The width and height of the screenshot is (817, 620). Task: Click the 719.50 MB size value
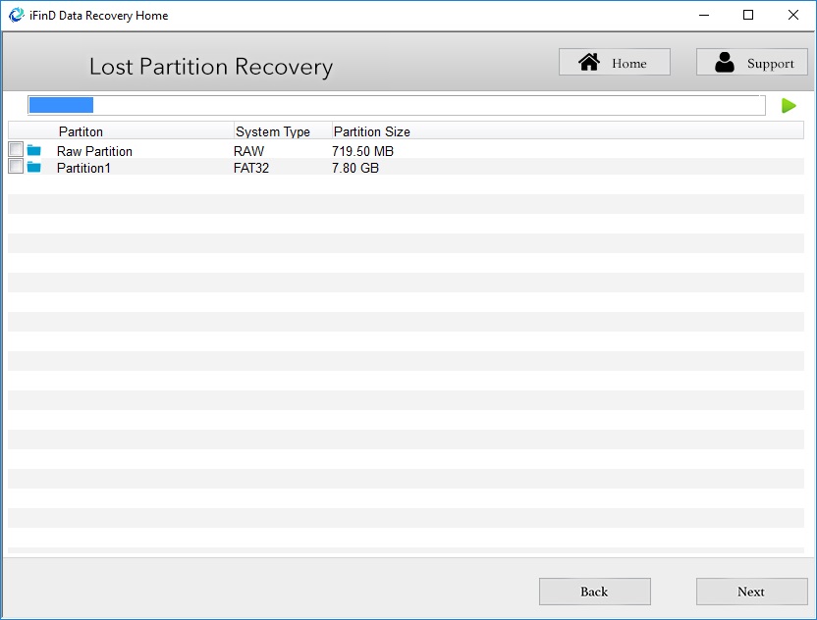pos(362,151)
